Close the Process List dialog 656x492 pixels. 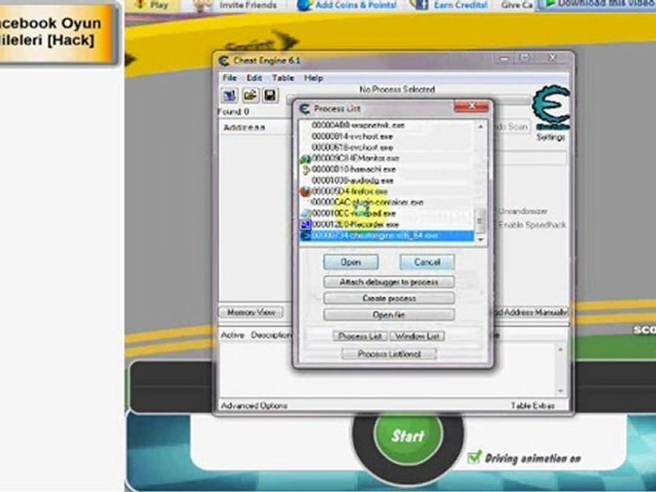(x=471, y=107)
